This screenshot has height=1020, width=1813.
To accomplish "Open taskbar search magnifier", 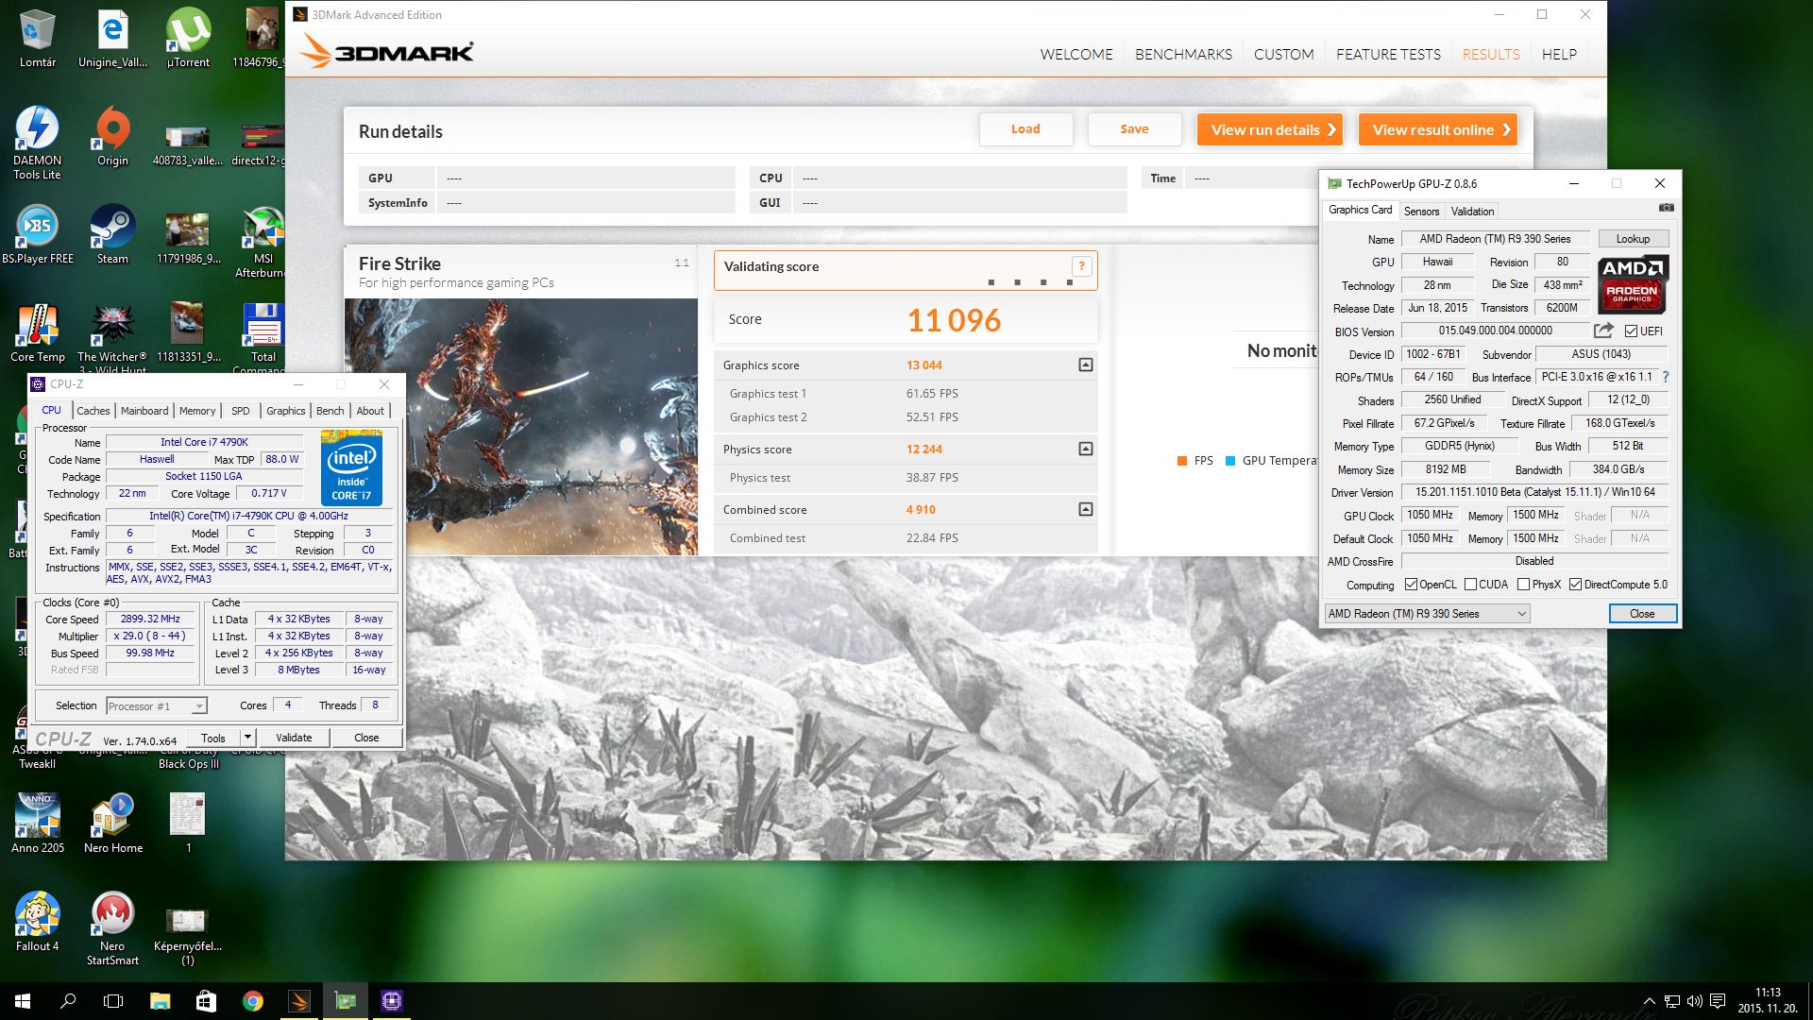I will pos(68,1001).
